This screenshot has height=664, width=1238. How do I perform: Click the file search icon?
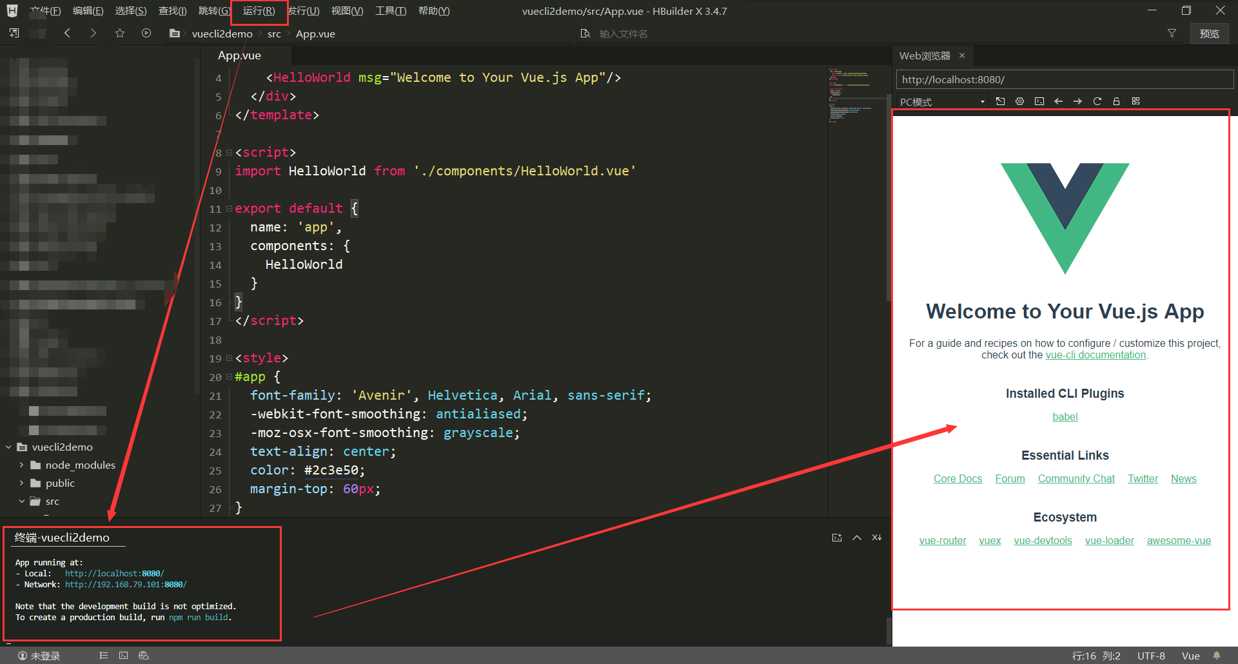pyautogui.click(x=585, y=34)
